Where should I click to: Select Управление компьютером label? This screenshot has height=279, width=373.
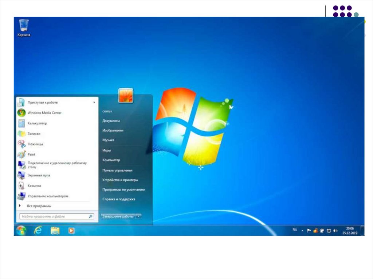click(x=48, y=196)
